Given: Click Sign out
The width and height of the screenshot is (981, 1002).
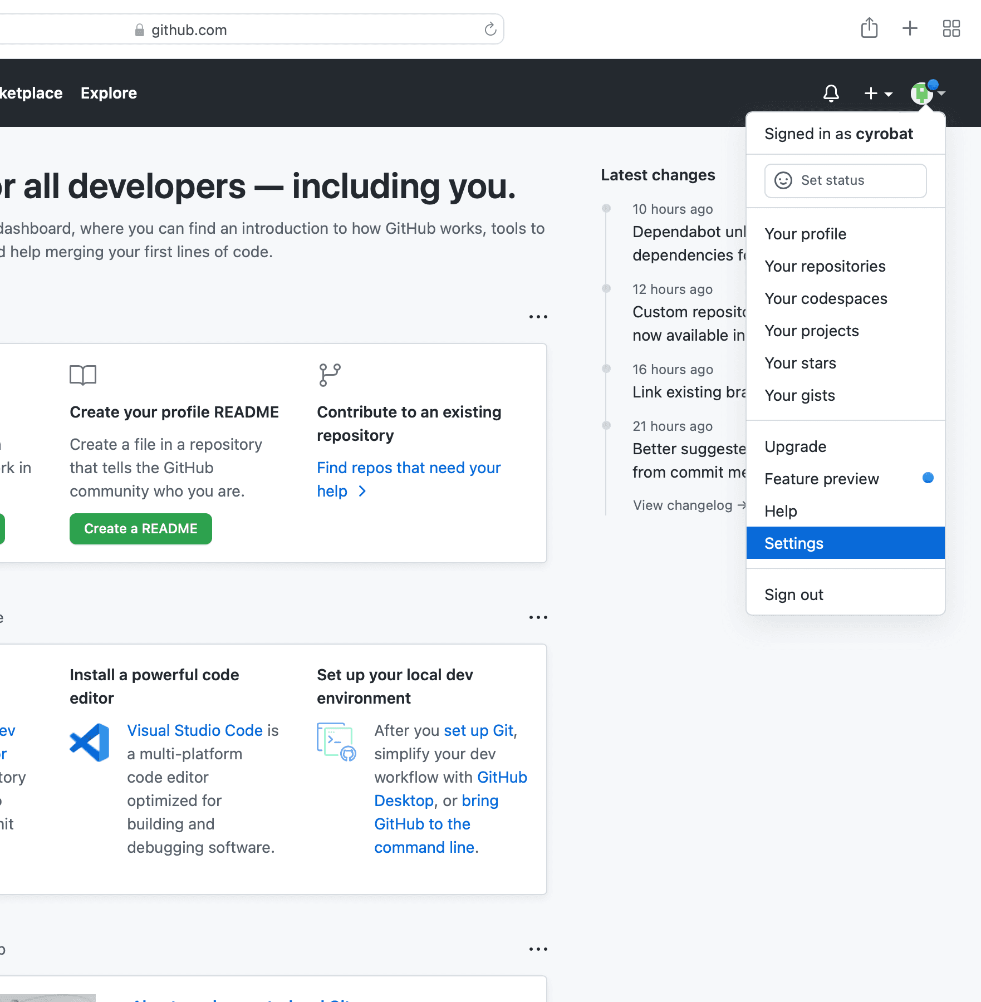Looking at the screenshot, I should [845, 595].
